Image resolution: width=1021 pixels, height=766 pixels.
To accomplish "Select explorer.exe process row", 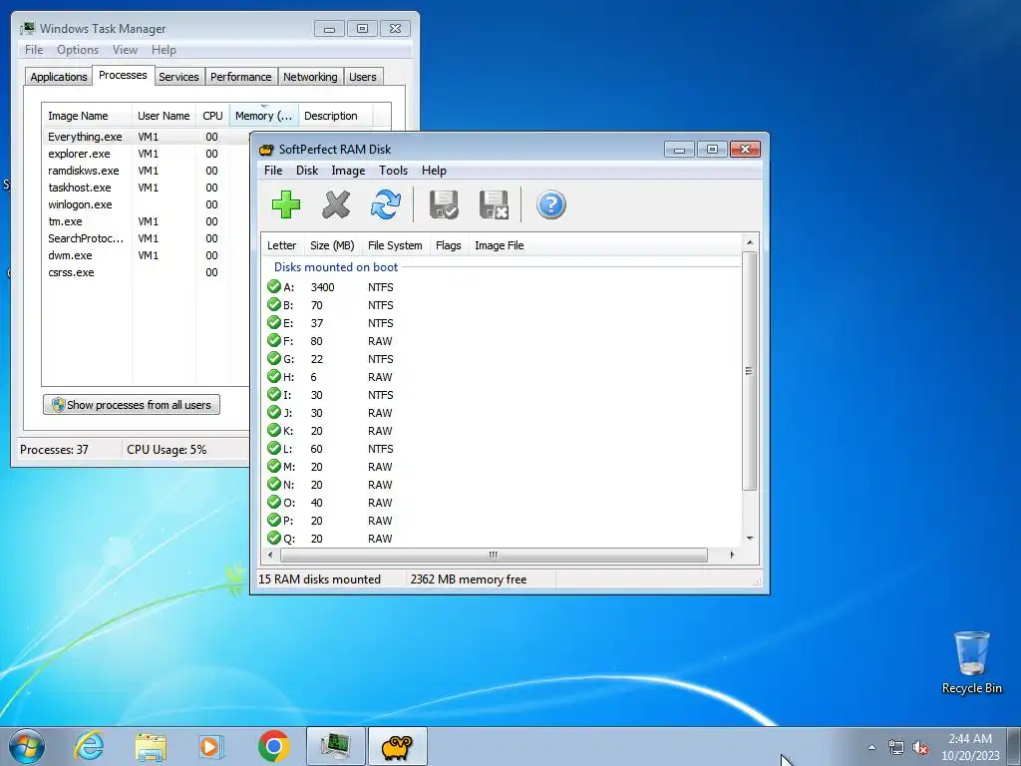I will [146, 154].
